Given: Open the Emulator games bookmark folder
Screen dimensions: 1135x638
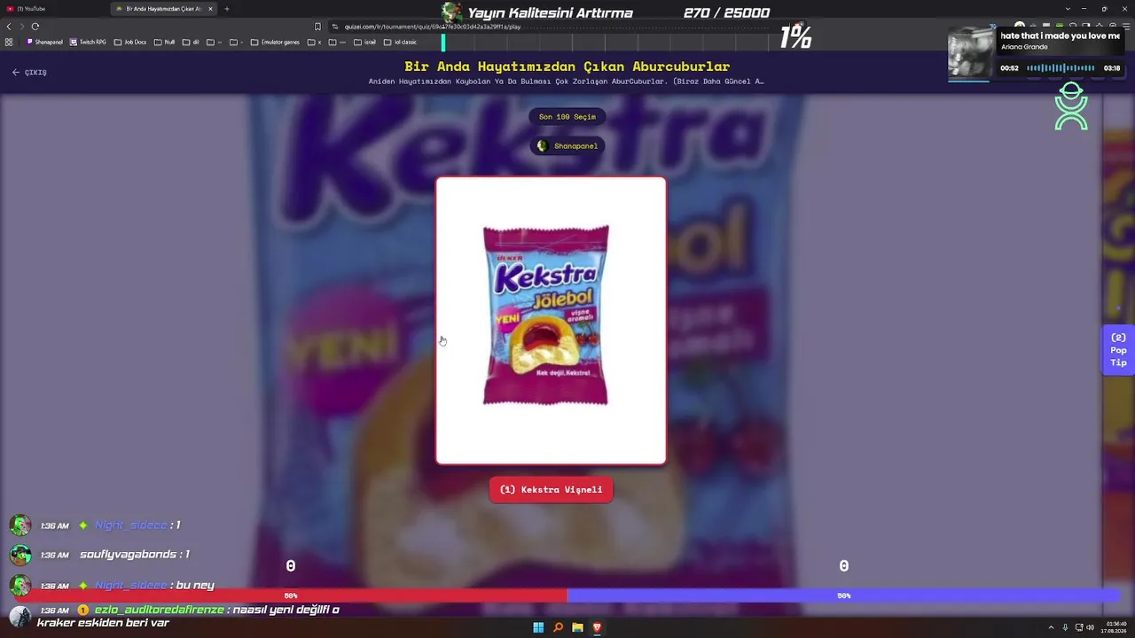Looking at the screenshot, I should 275,42.
